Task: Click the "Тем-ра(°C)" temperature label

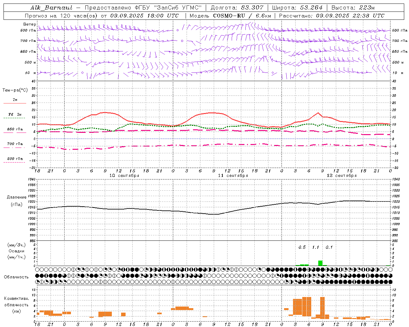Action: [x=15, y=90]
